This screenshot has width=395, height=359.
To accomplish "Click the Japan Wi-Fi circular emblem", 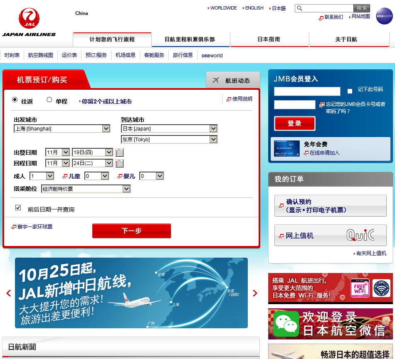I will pos(381,288).
